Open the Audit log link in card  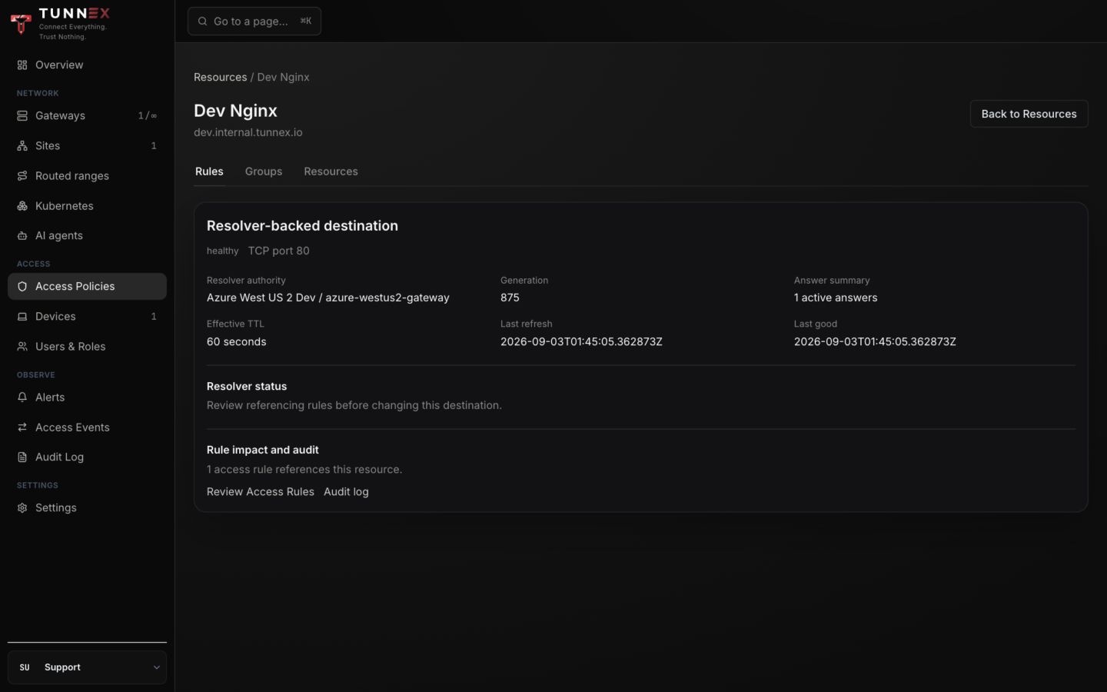tap(346, 492)
